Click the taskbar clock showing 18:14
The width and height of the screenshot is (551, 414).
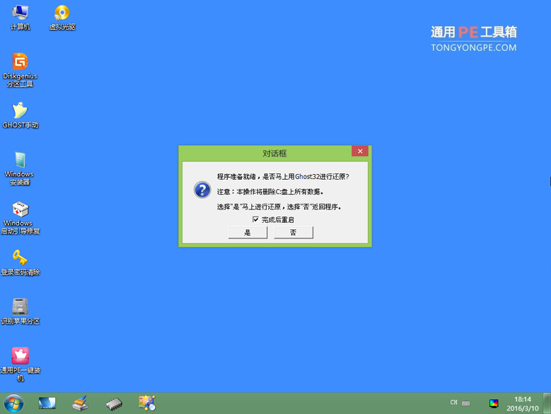click(x=523, y=403)
